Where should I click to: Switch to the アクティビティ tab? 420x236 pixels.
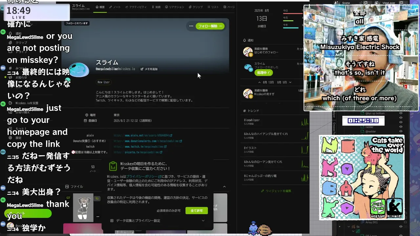(x=136, y=7)
